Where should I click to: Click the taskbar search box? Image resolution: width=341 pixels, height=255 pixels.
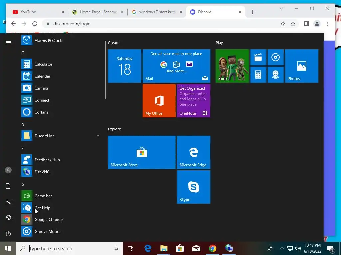(69, 248)
